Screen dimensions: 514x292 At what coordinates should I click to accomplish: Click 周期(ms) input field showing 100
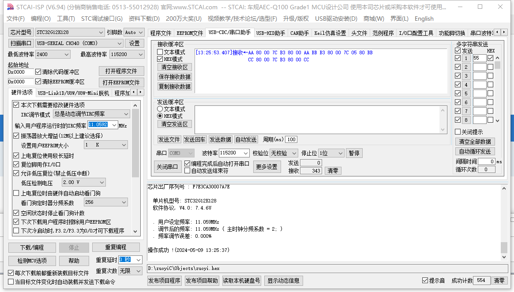[x=291, y=140]
